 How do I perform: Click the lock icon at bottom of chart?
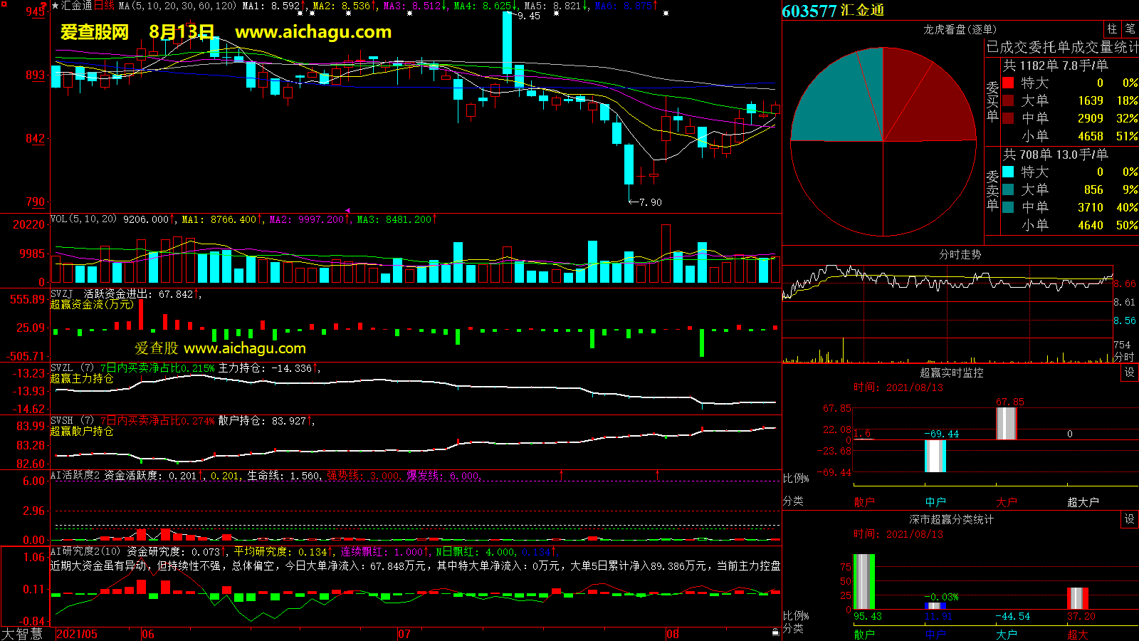775,632
